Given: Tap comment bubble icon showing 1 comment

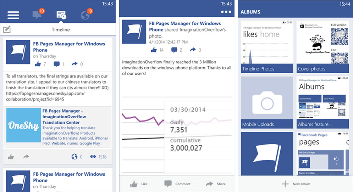Looking at the screenshot, I should click(56, 64).
